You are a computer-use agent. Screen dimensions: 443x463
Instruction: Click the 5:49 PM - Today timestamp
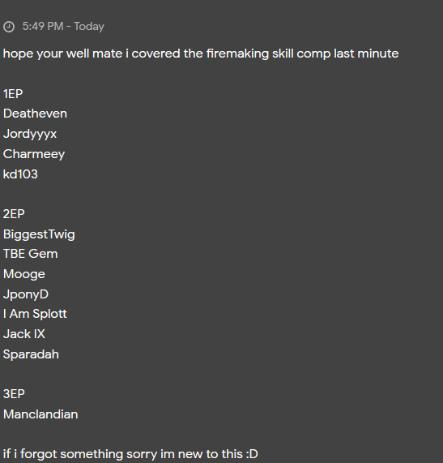63,26
